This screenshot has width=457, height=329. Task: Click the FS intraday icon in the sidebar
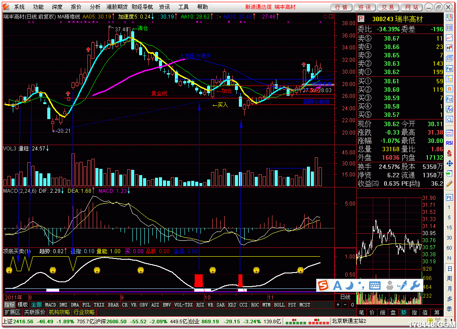click(x=449, y=198)
